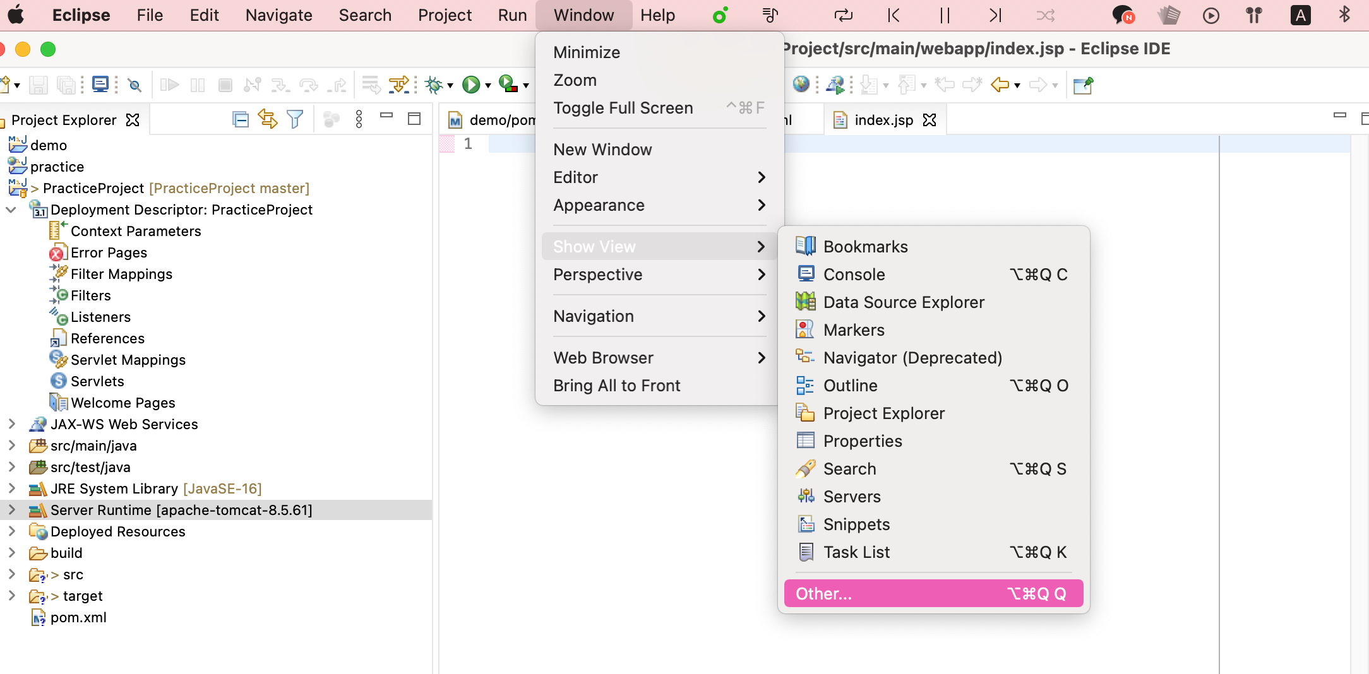Click the Save toolbar icon
The image size is (1369, 674).
39,85
